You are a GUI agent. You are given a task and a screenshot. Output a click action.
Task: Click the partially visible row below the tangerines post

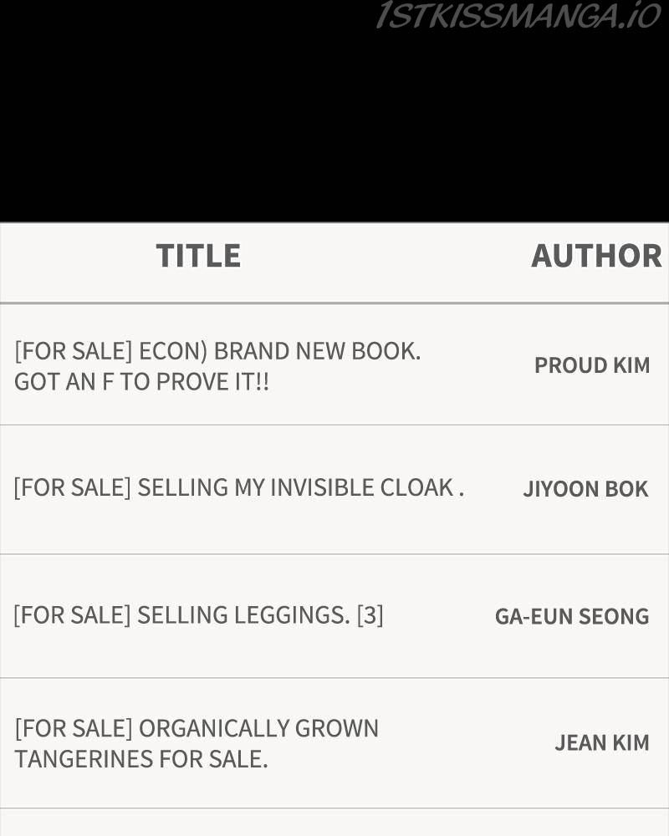click(334, 823)
